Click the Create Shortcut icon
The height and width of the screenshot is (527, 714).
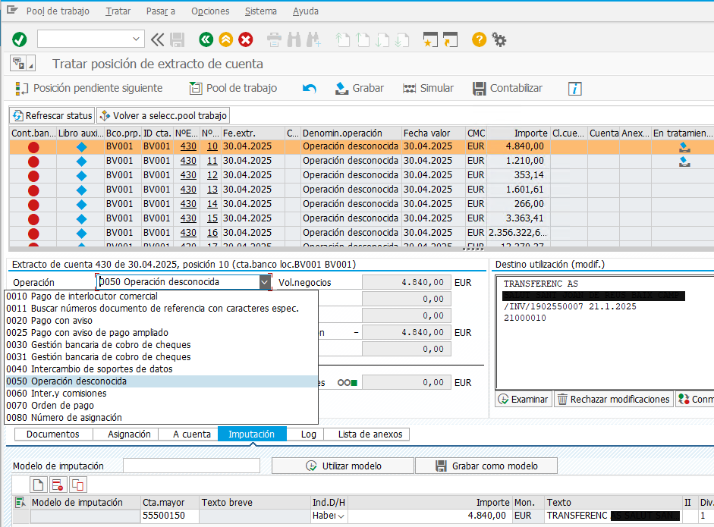451,39
